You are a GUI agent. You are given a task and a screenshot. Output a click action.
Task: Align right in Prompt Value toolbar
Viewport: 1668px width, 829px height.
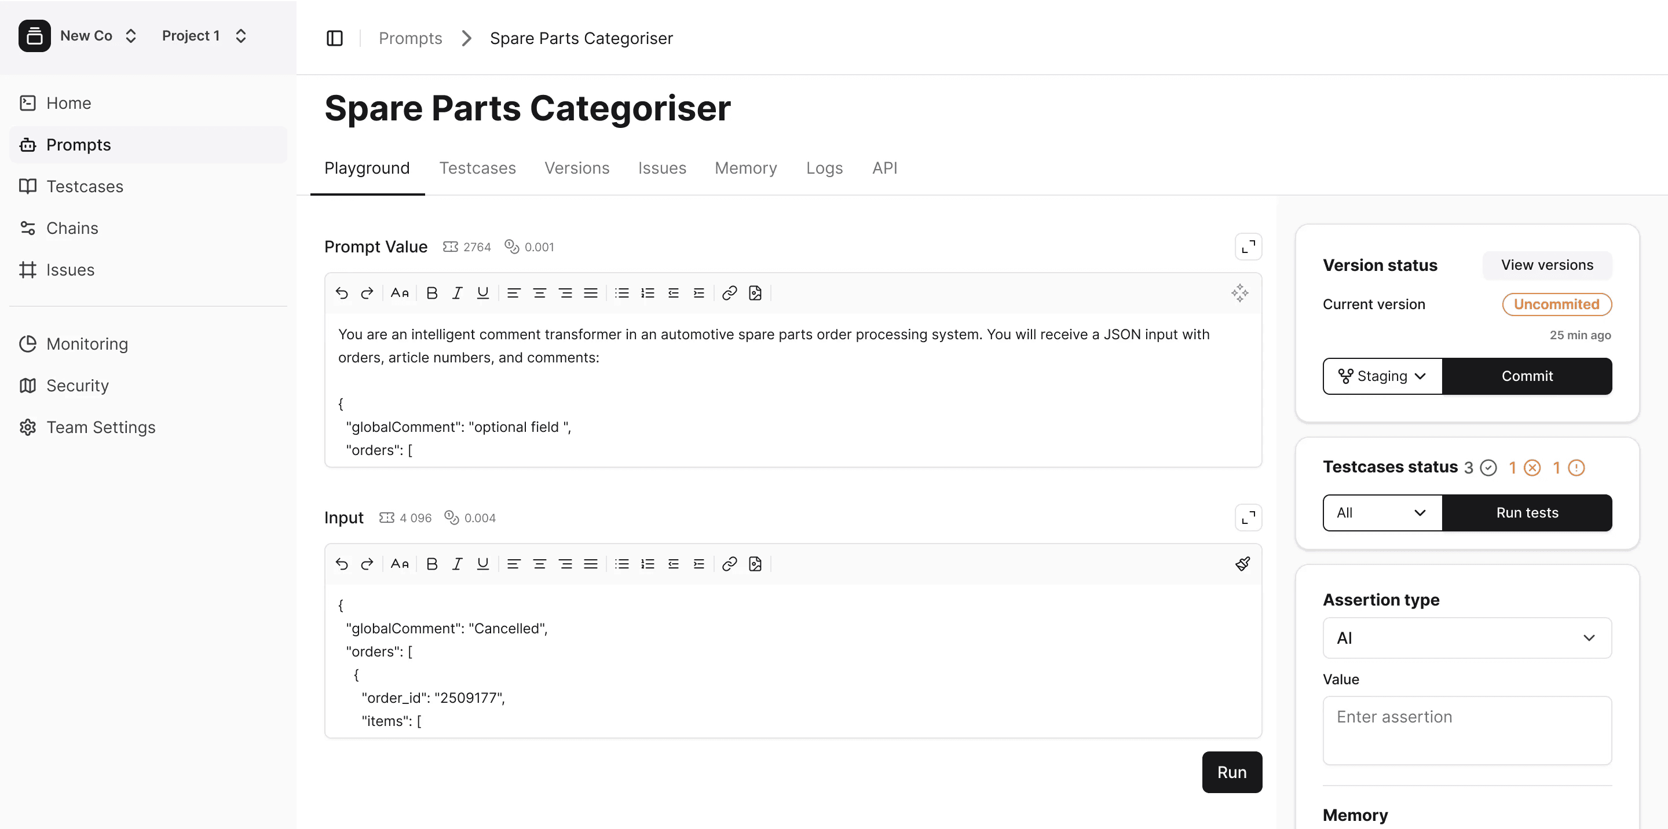[565, 293]
